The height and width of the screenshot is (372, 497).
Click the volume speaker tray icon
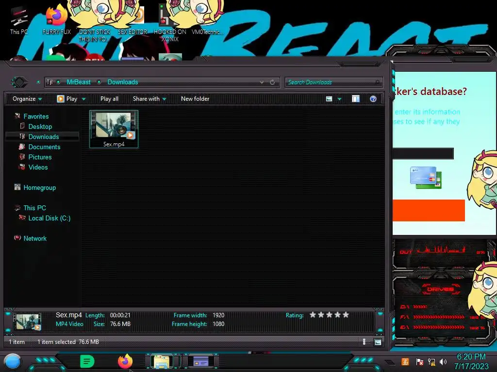click(443, 361)
